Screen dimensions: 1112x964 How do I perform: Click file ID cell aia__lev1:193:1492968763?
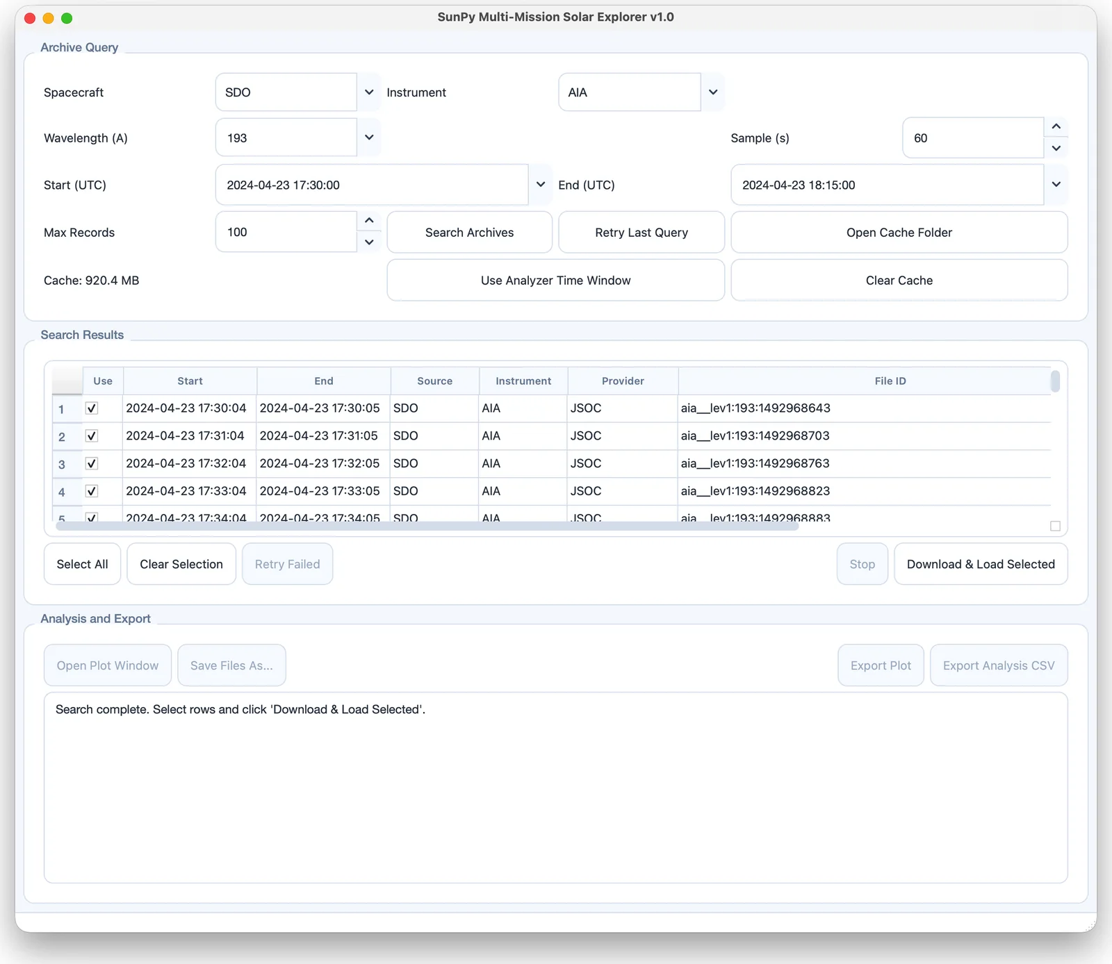tap(755, 463)
